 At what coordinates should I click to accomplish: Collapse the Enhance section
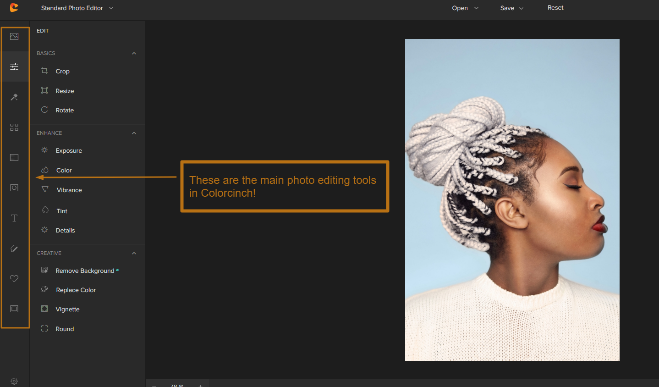coord(134,133)
